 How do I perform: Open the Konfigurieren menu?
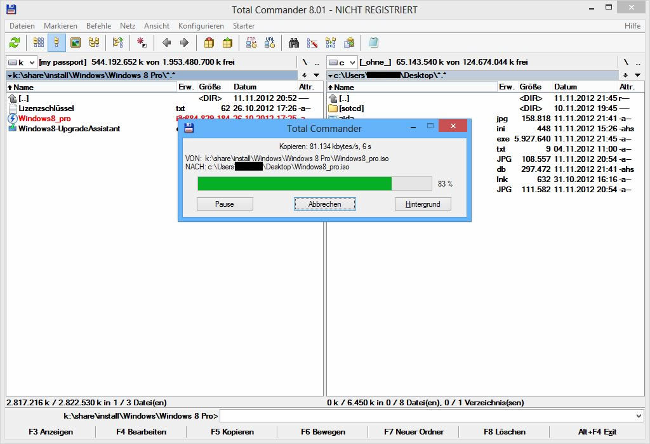[x=201, y=25]
